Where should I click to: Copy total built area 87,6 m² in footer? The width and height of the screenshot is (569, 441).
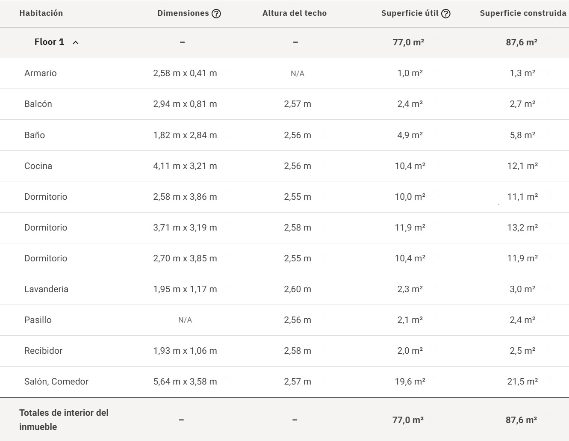coord(547,420)
